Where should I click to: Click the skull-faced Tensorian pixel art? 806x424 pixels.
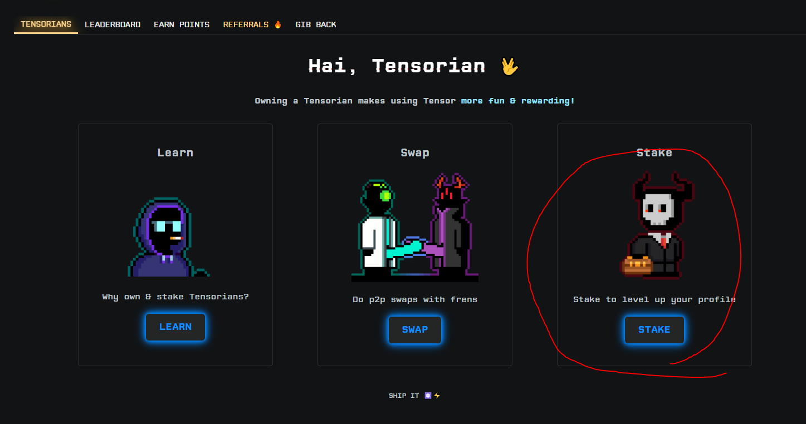[x=657, y=225]
